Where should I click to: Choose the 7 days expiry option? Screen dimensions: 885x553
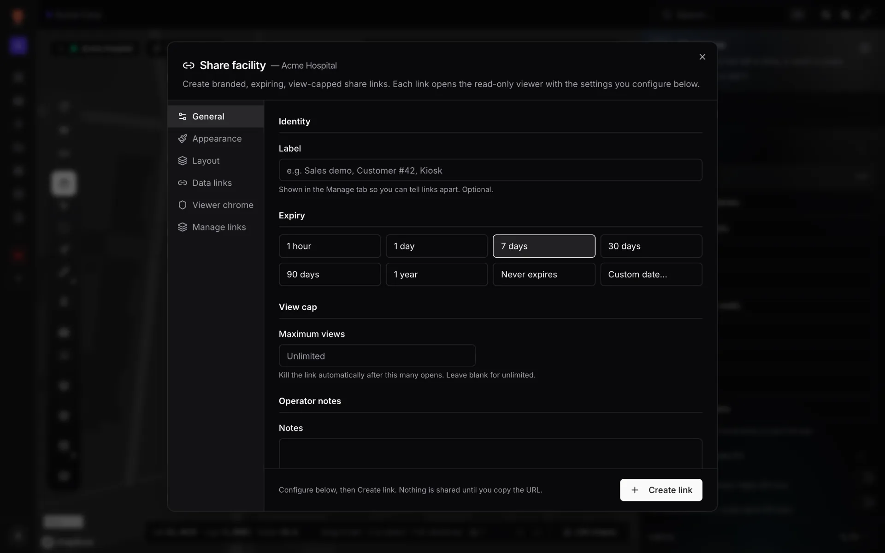coord(544,246)
